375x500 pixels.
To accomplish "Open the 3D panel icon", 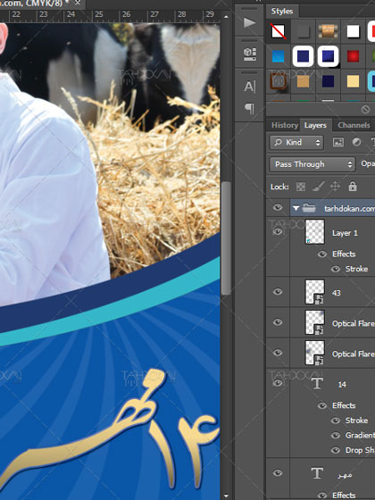I will (250, 54).
